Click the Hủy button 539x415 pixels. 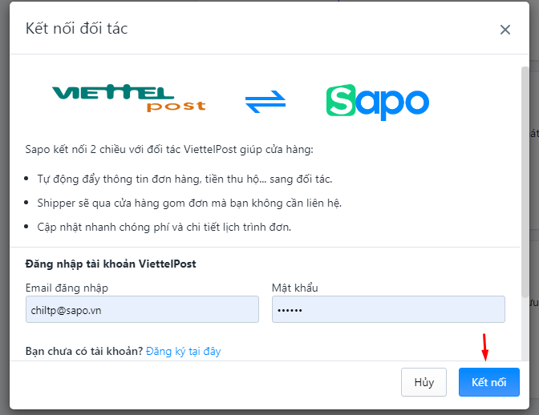[x=423, y=382]
